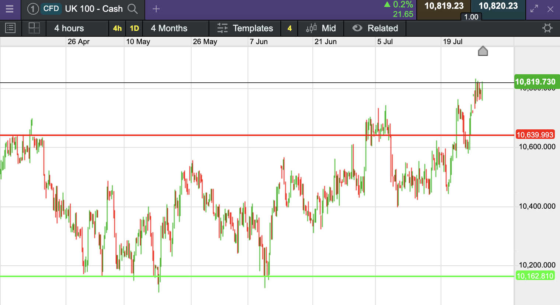Expand chart to fullscreen with arrows icon

(x=534, y=9)
